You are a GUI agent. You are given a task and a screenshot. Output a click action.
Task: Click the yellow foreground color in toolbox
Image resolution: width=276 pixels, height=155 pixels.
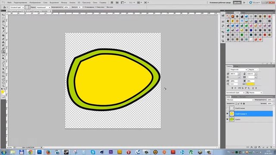click(3, 92)
